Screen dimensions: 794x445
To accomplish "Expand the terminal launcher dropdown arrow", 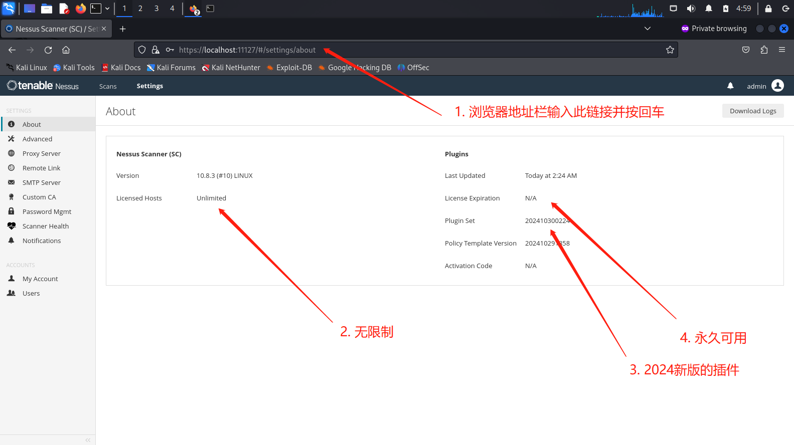I will [107, 9].
